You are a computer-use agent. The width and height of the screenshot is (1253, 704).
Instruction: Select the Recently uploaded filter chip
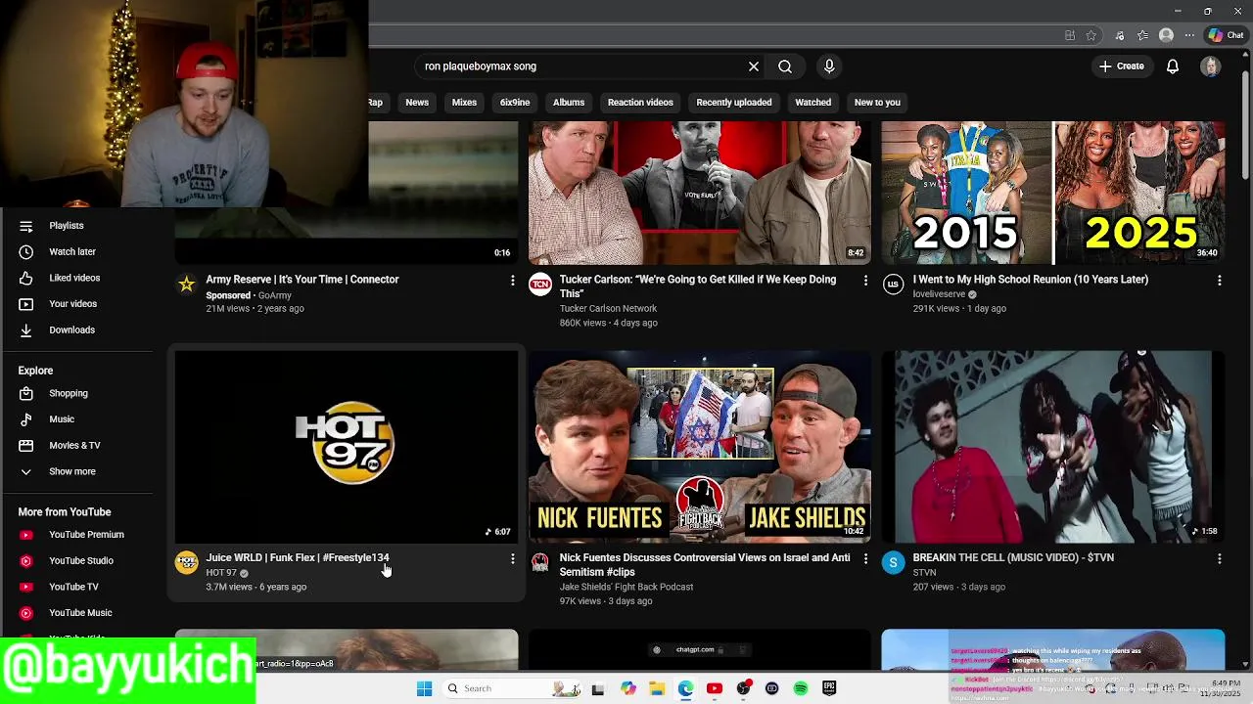click(734, 102)
